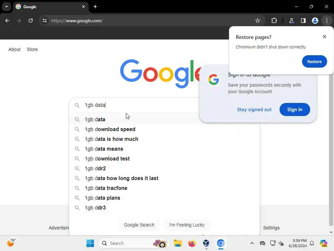Bookmark this page with the star icon
Screen dimensions: 334x251
(x=258, y=21)
